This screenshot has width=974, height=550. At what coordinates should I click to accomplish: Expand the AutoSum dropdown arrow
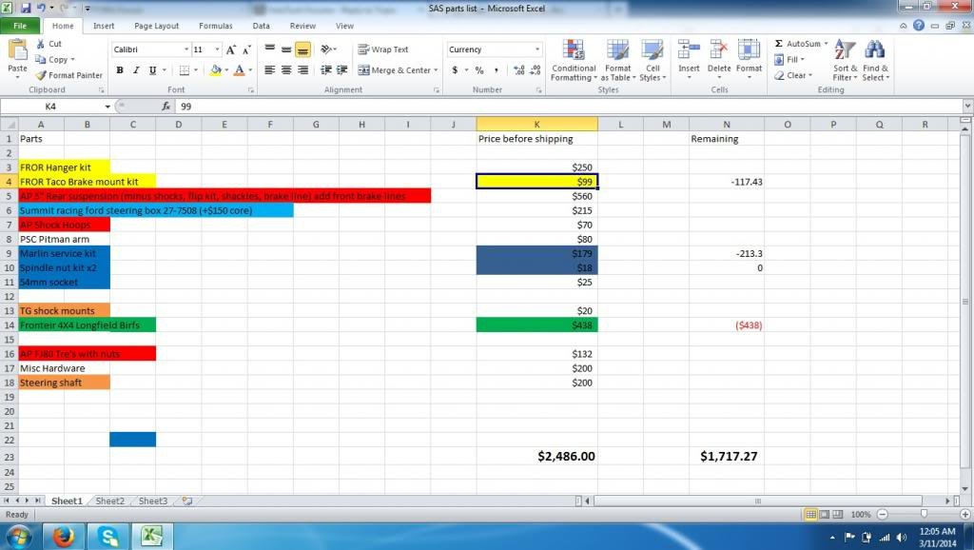click(x=826, y=44)
